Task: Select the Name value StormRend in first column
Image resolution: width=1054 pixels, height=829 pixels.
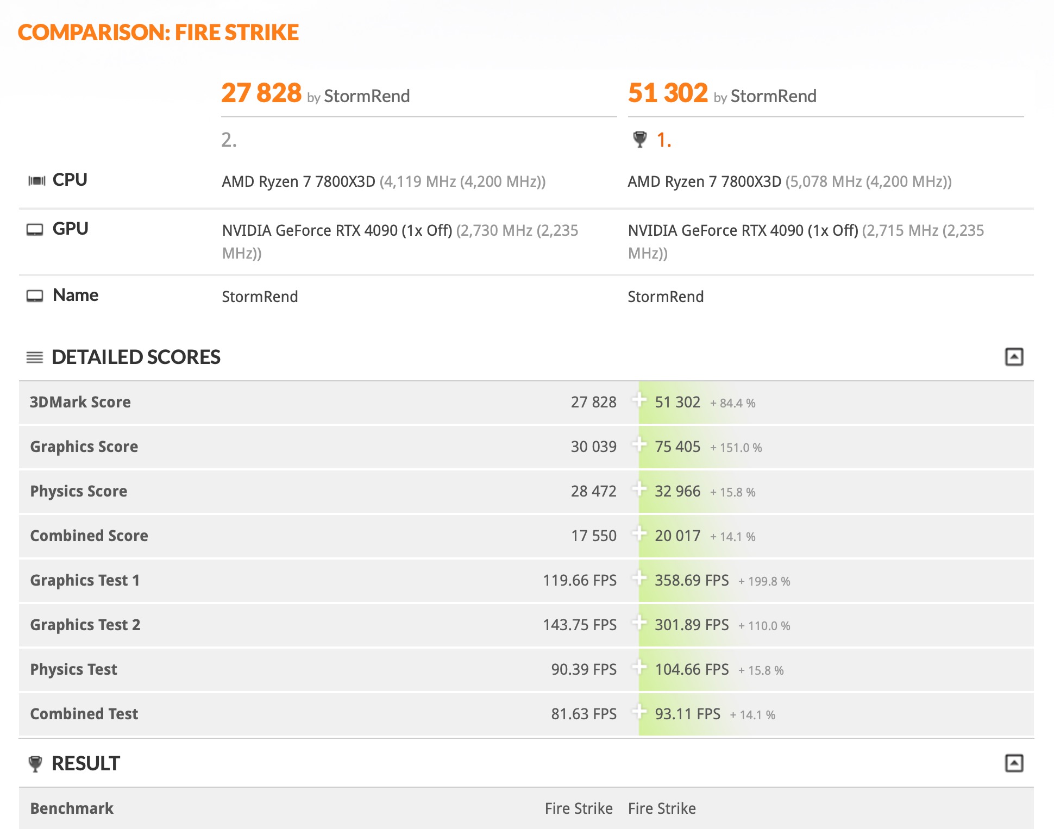Action: tap(260, 297)
